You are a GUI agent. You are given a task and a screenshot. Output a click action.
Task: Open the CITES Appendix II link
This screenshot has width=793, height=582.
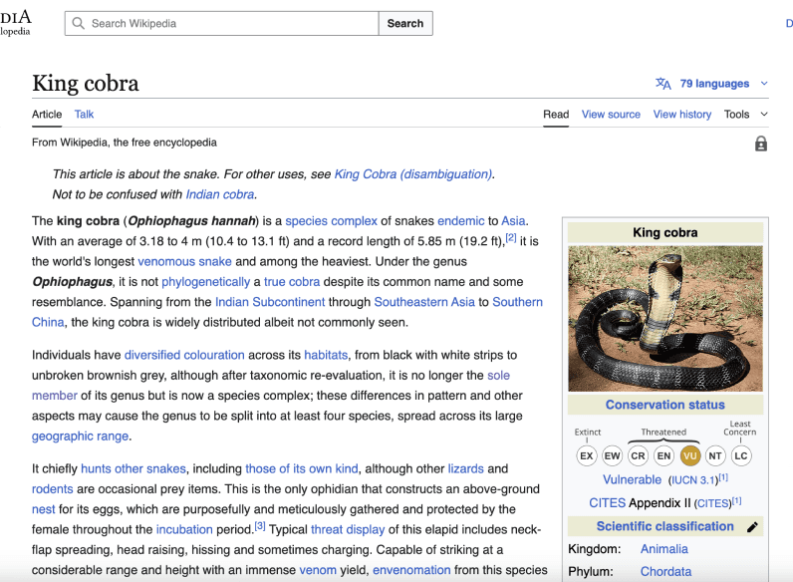pyautogui.click(x=607, y=503)
